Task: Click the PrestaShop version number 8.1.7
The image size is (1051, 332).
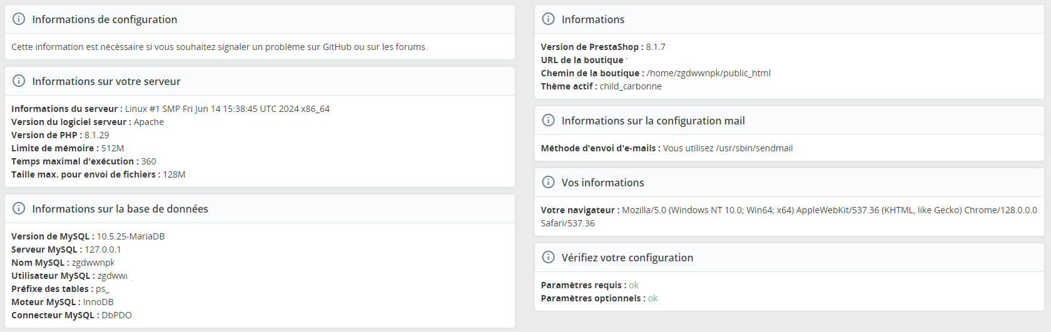Action: [x=656, y=47]
